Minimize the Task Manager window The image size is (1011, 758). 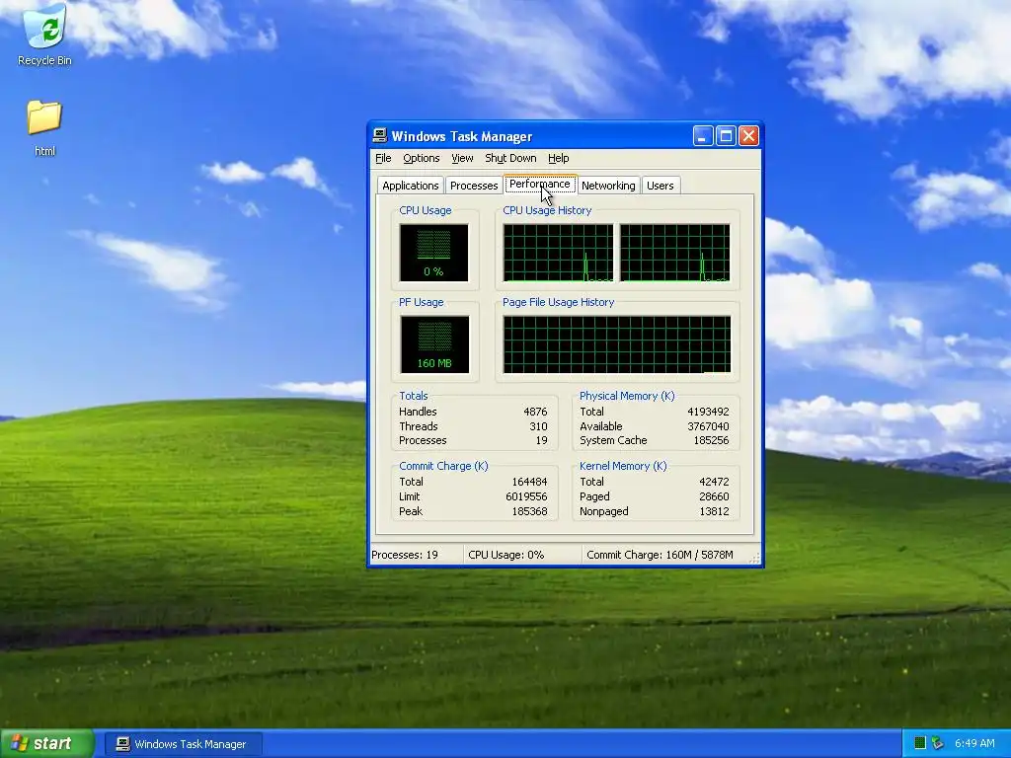coord(703,136)
